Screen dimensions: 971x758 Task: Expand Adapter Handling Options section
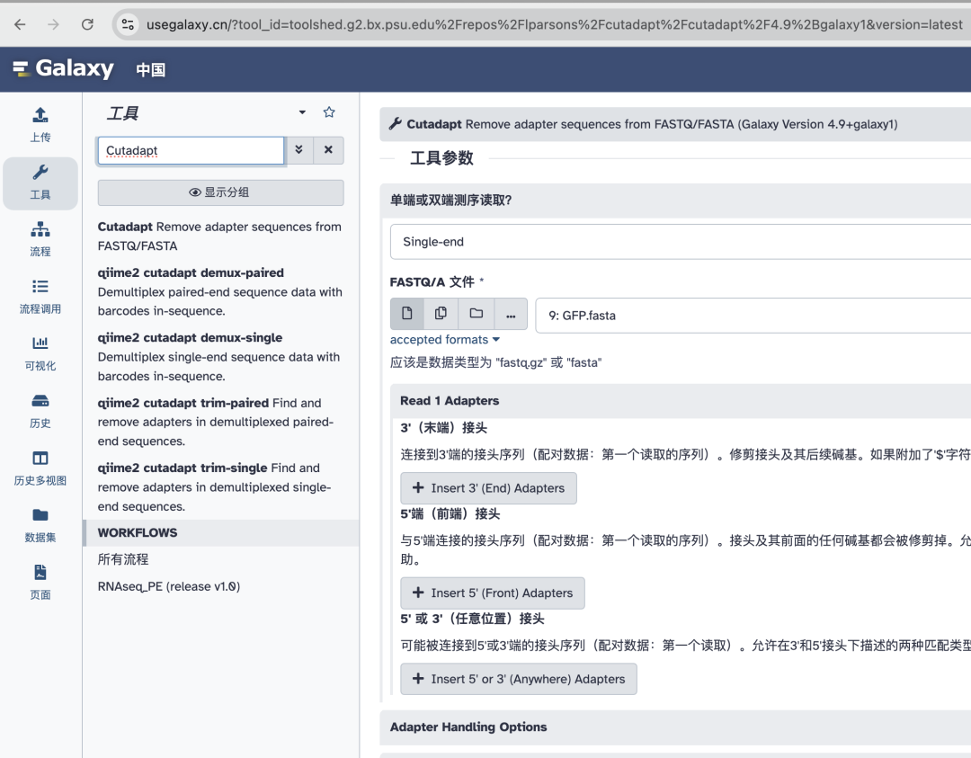pos(675,727)
